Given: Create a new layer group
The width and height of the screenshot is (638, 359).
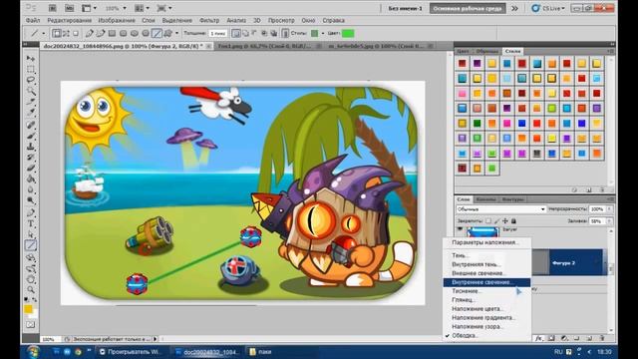Looking at the screenshot, I should click(576, 338).
